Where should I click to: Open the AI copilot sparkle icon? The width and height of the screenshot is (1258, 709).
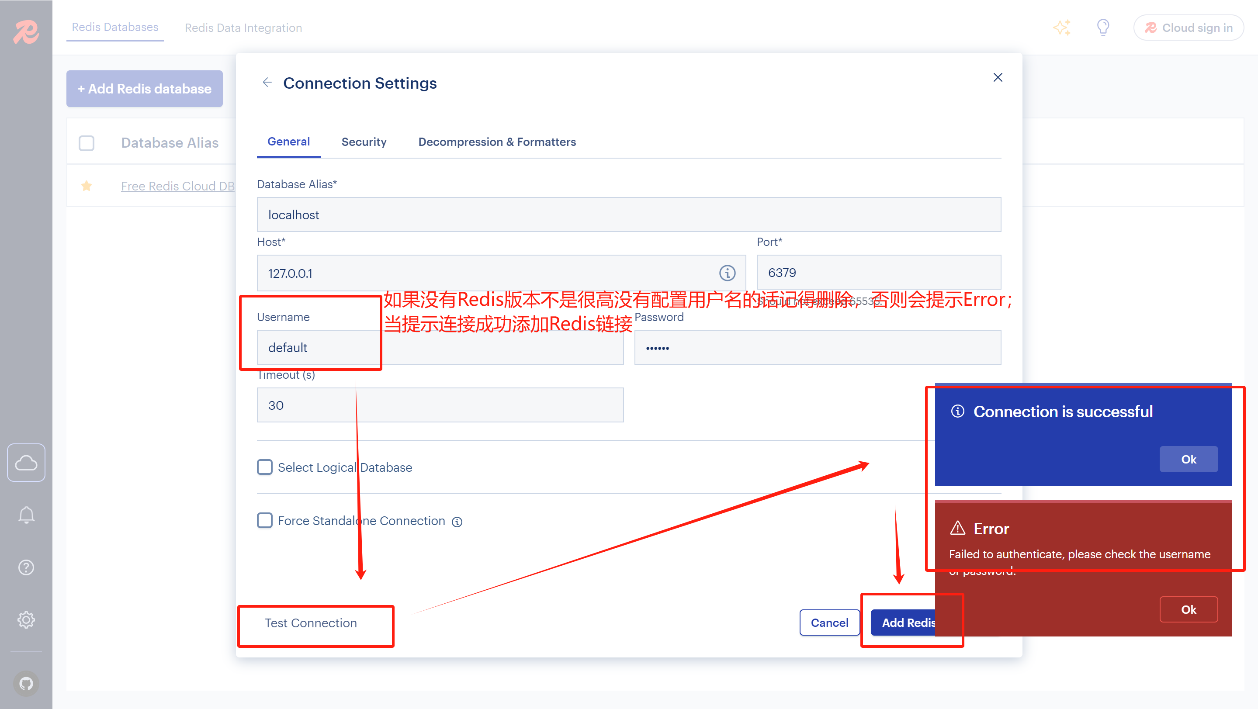1062,28
